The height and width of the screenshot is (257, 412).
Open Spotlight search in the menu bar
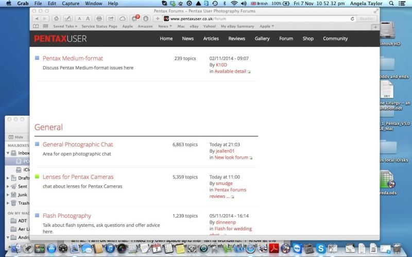391,4
